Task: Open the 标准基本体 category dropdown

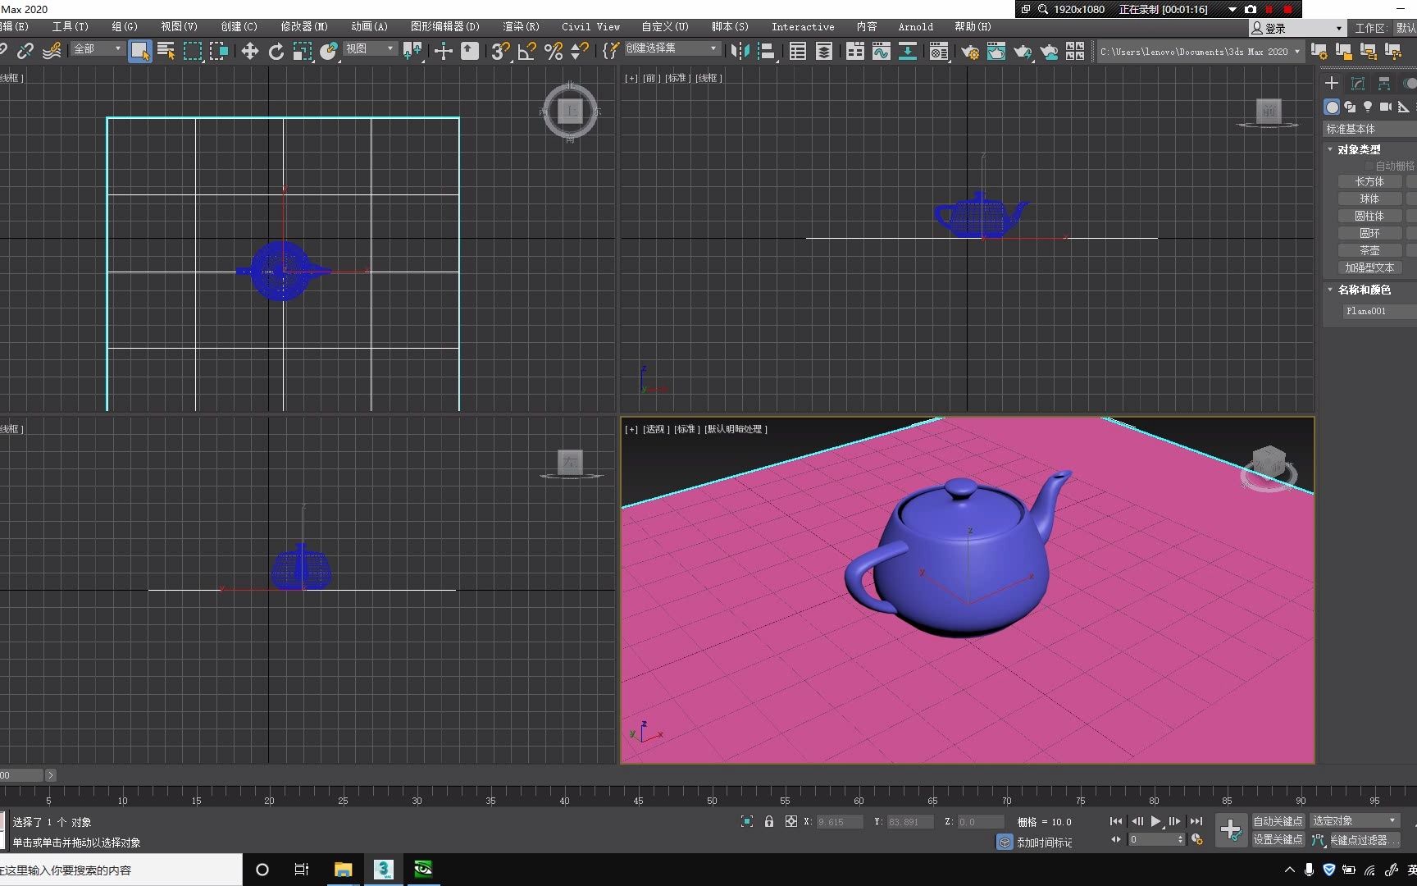Action: 1371,129
